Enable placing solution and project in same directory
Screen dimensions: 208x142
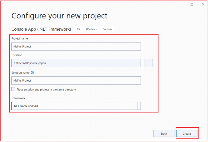pyautogui.click(x=13, y=89)
